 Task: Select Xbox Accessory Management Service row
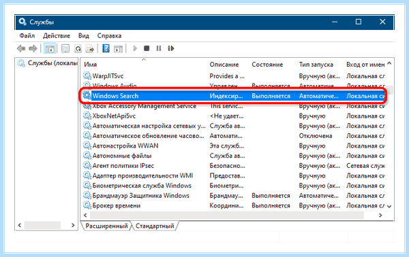point(234,106)
